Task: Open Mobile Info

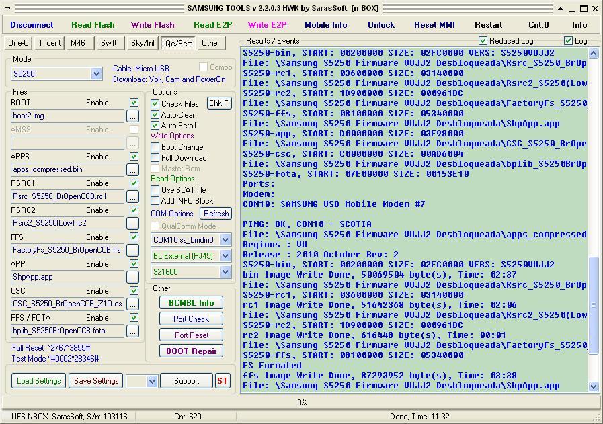Action: [326, 25]
